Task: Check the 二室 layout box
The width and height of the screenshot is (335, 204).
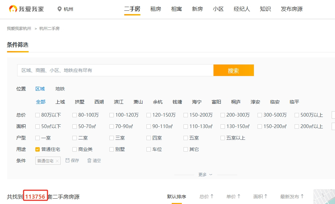Action: pos(74,138)
